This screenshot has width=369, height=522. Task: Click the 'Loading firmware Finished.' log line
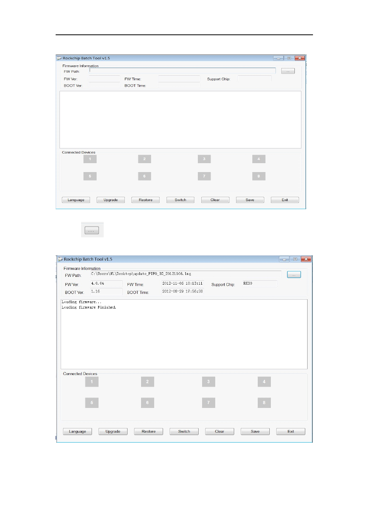tap(89, 307)
